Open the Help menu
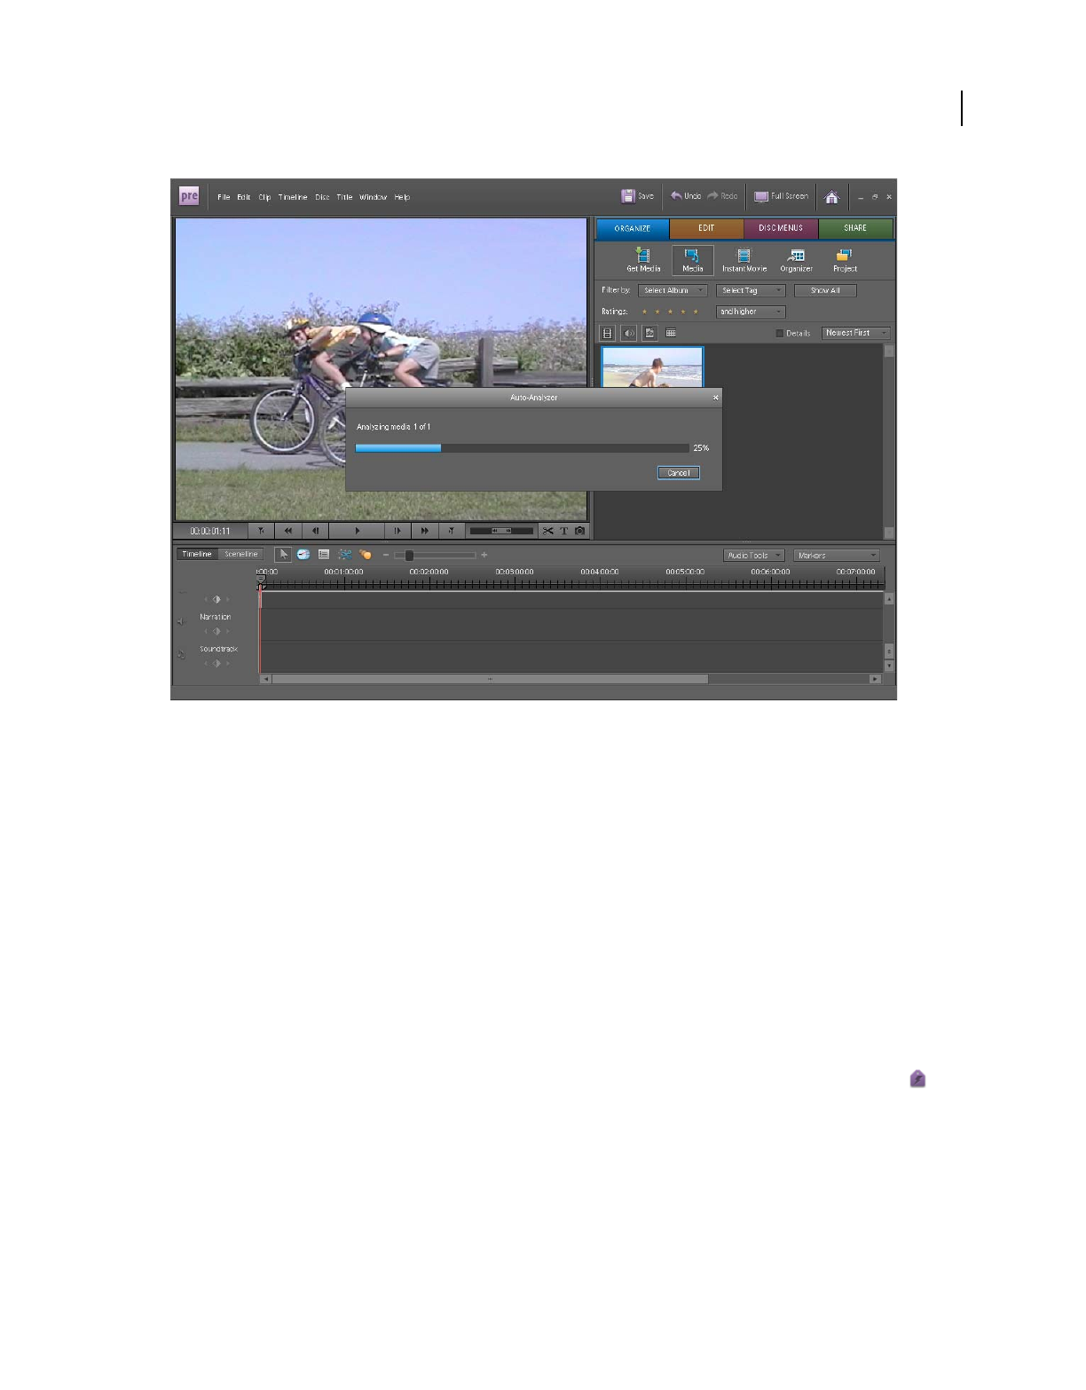 (402, 197)
